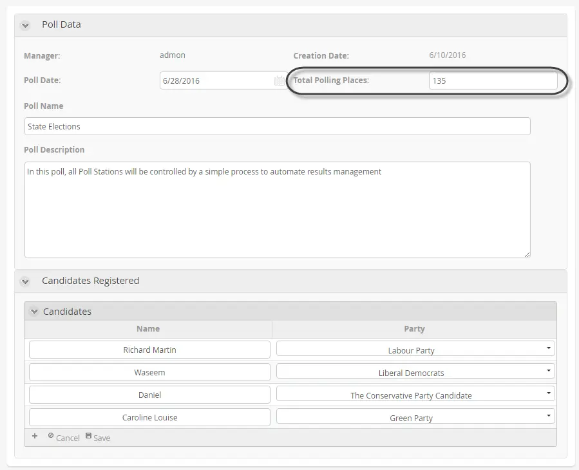The height and width of the screenshot is (470, 579).
Task: Collapse the Candidates Registered section chevron
Action: point(25,282)
